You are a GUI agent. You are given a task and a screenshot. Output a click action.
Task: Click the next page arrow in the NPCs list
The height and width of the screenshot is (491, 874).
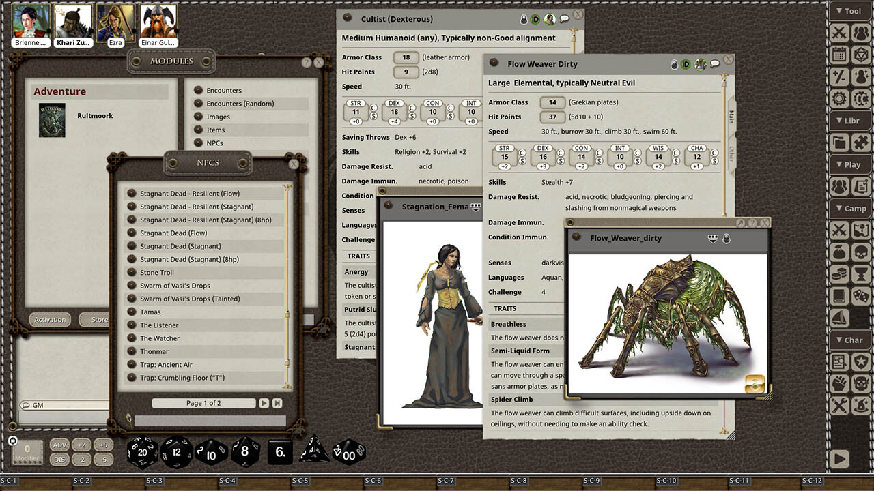[264, 403]
